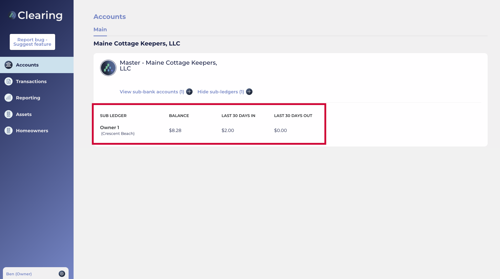The height and width of the screenshot is (279, 500).
Task: Click the LAST 30 DAYS OUT header
Action: 293,116
